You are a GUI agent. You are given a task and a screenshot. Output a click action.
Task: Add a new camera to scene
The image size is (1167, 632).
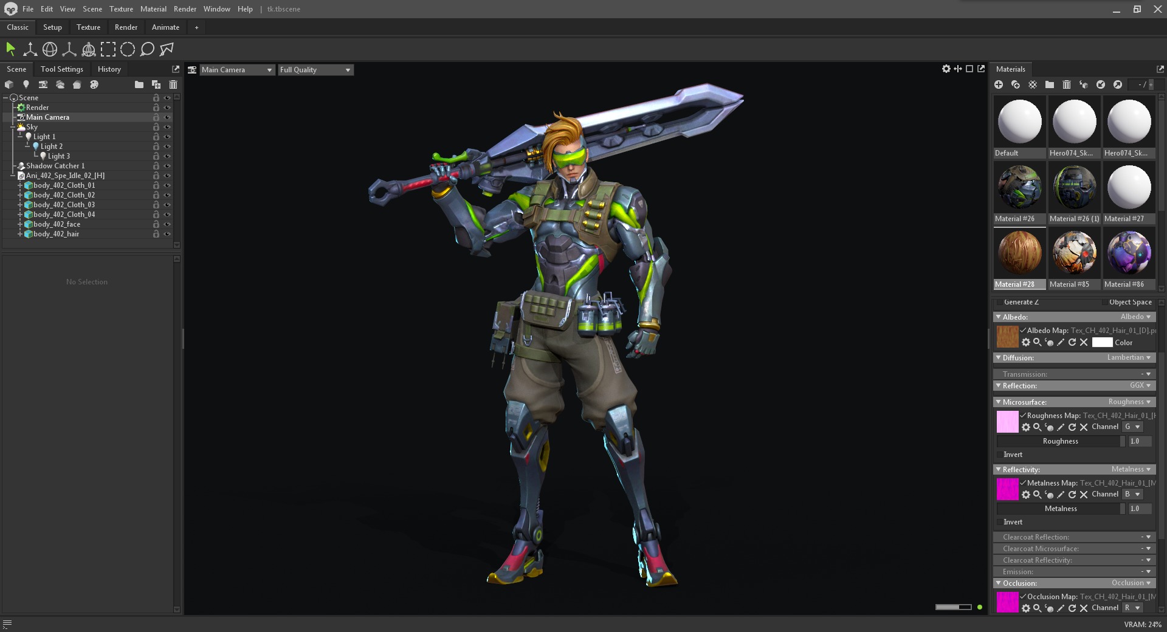[43, 84]
